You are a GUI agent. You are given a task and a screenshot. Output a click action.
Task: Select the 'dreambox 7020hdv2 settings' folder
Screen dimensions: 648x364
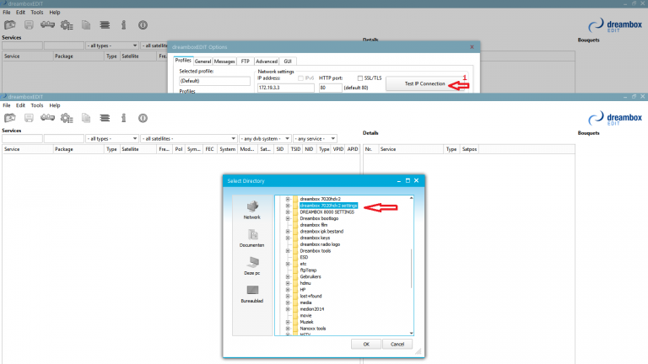point(328,205)
